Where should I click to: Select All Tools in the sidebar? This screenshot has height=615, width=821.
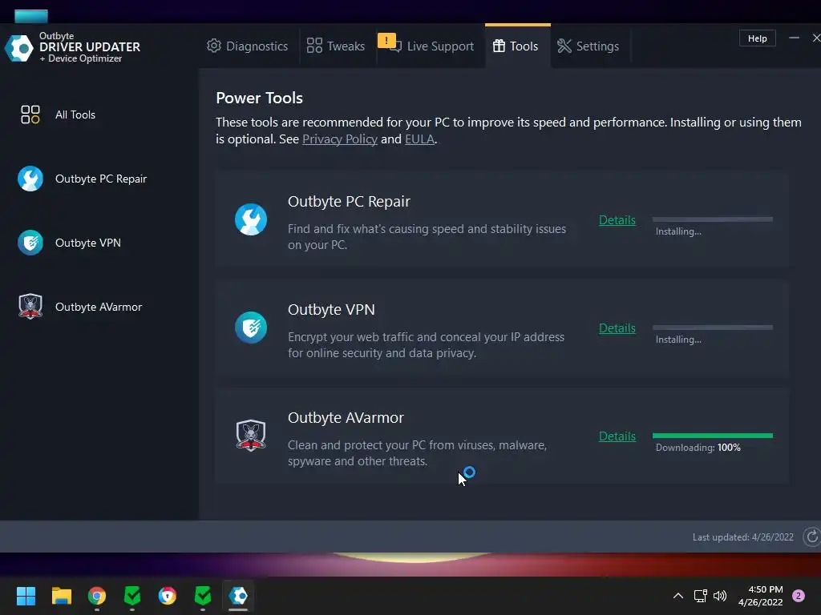[x=75, y=115]
